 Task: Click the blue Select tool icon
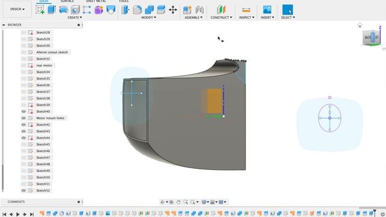coord(288,10)
